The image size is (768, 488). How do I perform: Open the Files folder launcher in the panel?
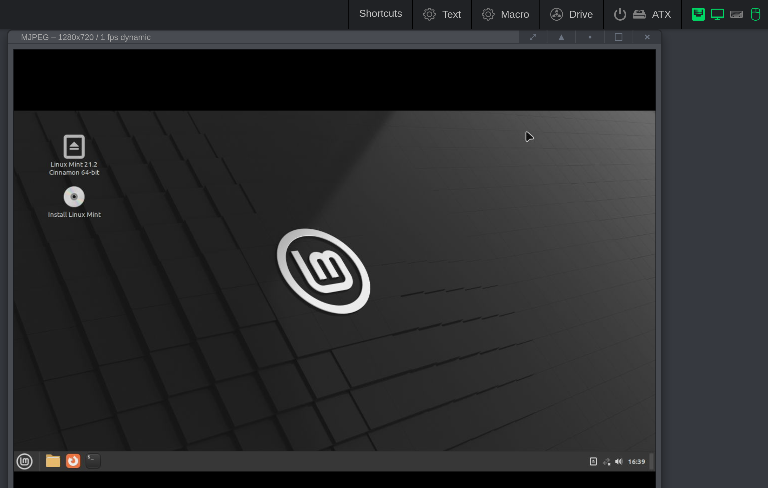[53, 461]
